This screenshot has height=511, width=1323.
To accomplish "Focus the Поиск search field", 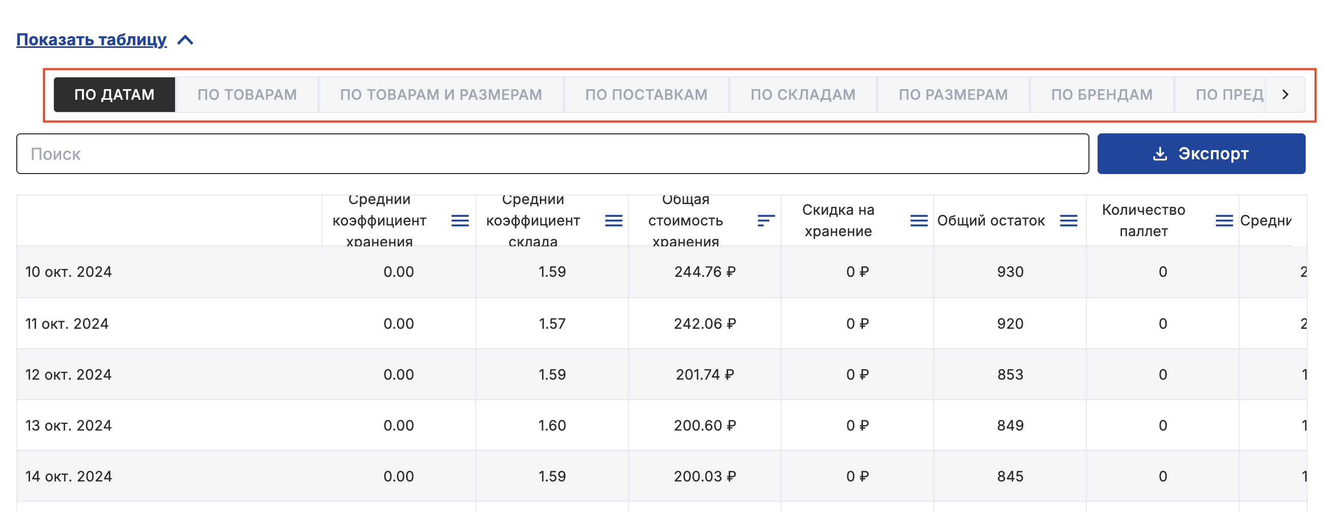I will coord(552,154).
